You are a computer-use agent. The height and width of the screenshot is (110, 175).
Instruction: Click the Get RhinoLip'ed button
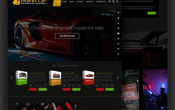(67, 36)
